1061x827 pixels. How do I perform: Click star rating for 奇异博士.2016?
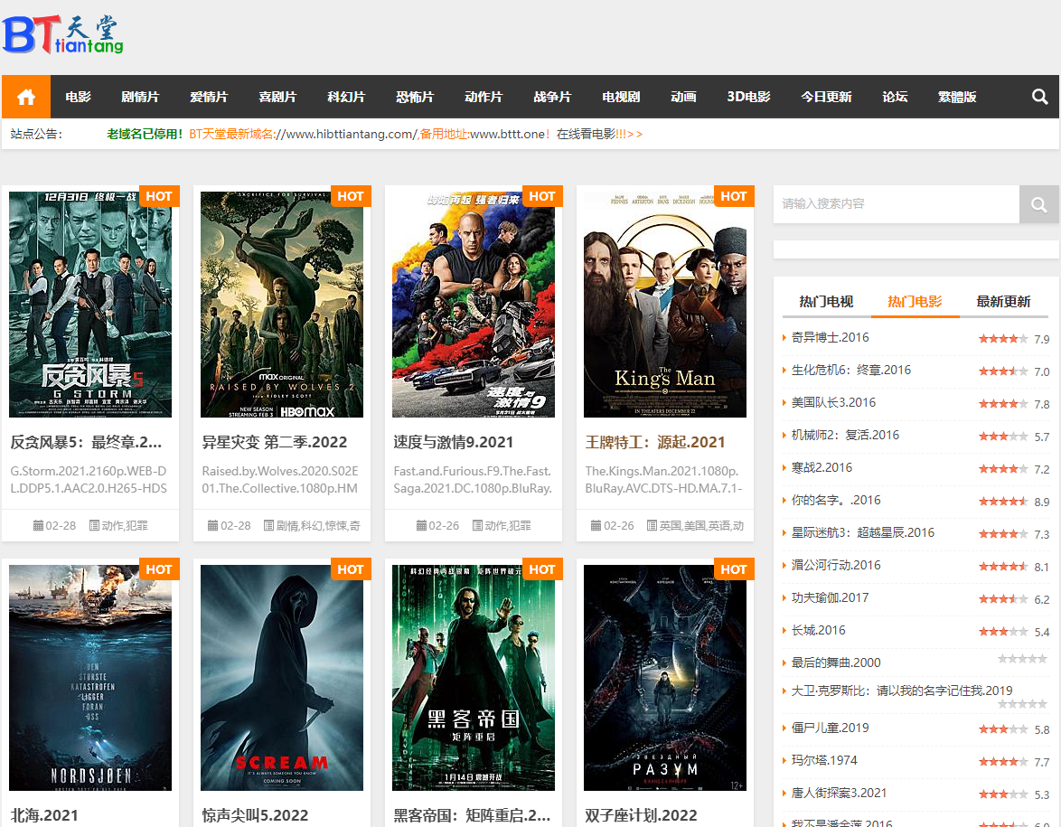click(x=1003, y=338)
